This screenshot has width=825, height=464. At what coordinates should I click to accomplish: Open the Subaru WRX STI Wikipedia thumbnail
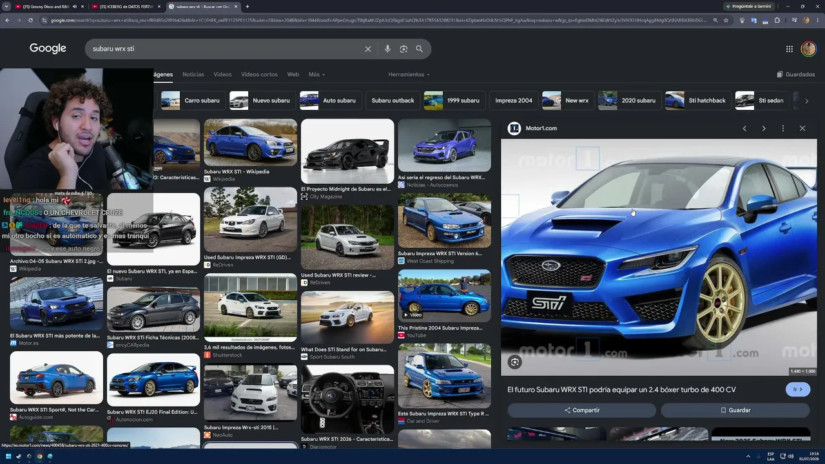coord(251,143)
